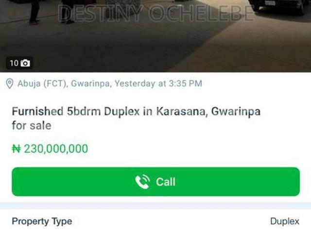Tap the location pin icon

[10, 83]
